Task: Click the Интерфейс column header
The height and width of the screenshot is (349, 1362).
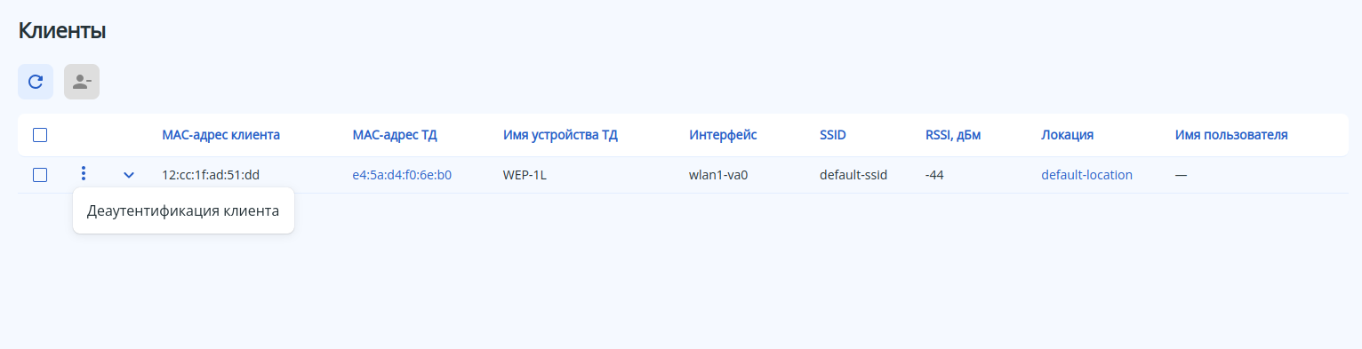Action: point(723,135)
